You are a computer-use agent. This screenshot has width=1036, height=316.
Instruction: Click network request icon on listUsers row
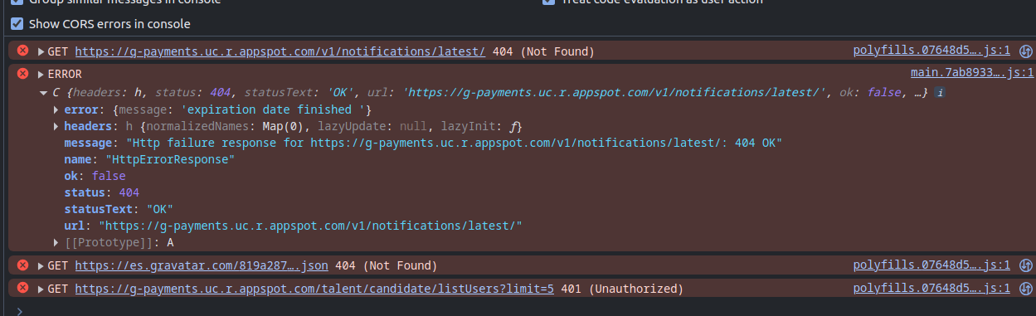[1025, 289]
